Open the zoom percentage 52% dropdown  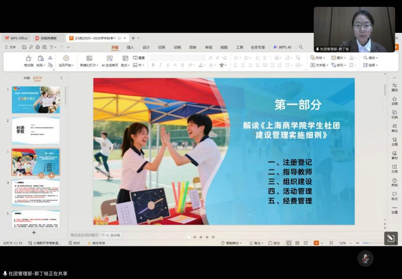344,243
